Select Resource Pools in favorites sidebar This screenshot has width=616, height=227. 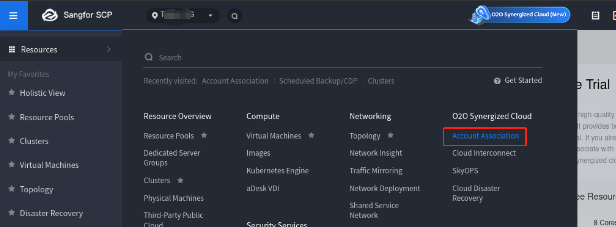pos(47,117)
